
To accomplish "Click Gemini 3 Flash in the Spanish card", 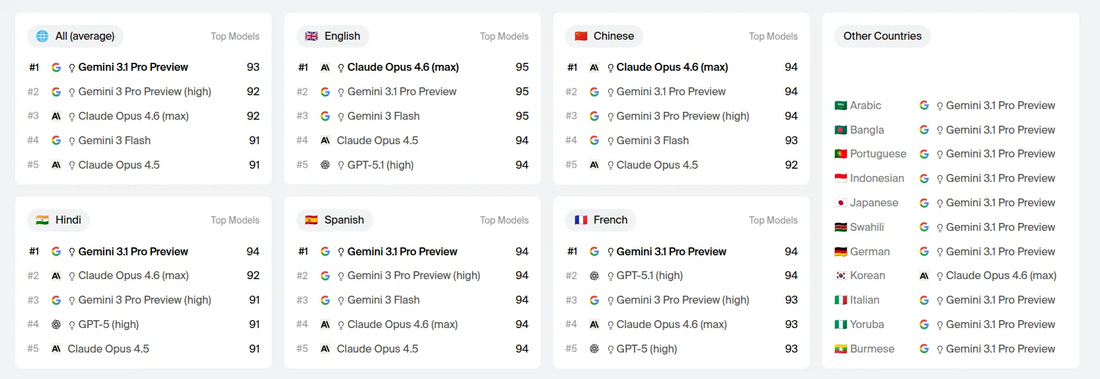I will [x=383, y=300].
